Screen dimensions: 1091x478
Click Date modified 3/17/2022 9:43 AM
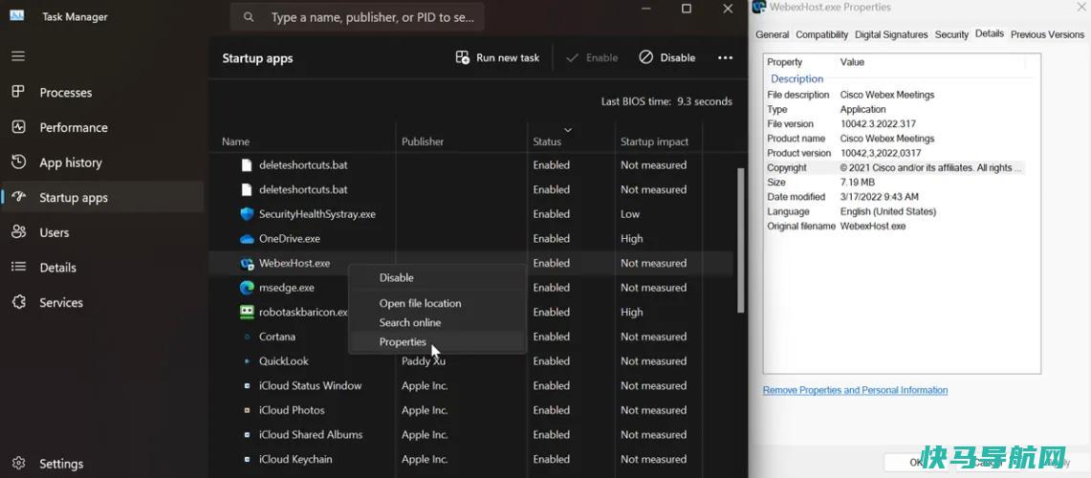click(x=880, y=197)
